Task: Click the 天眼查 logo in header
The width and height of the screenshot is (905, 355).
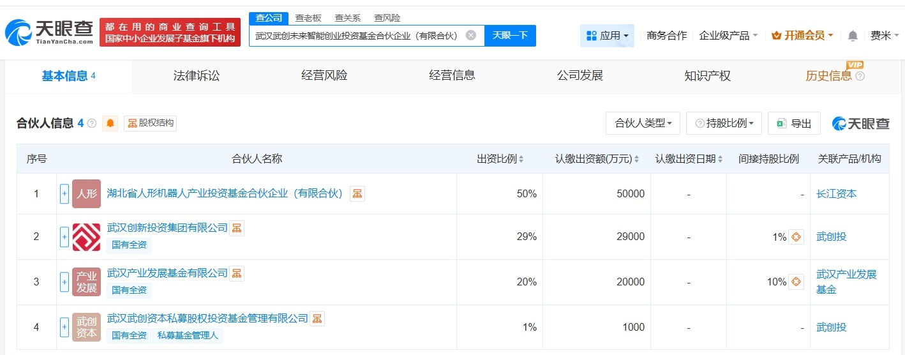Action: point(49,32)
